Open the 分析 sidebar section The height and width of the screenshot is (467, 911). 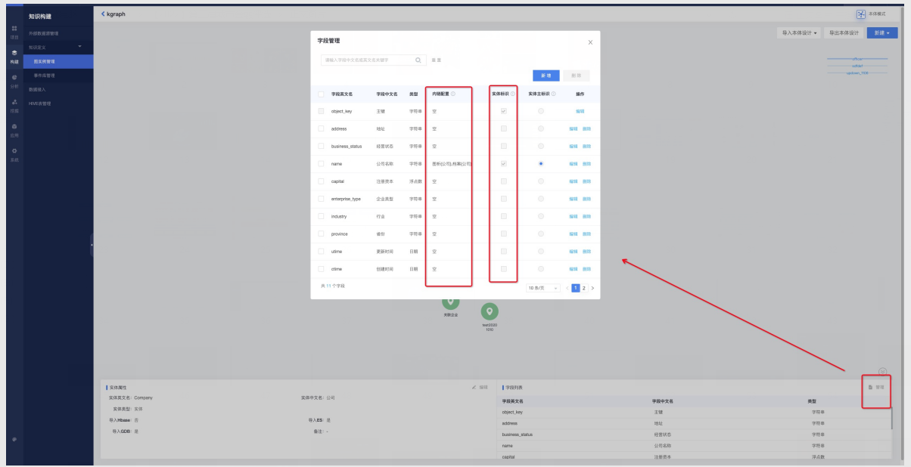14,81
